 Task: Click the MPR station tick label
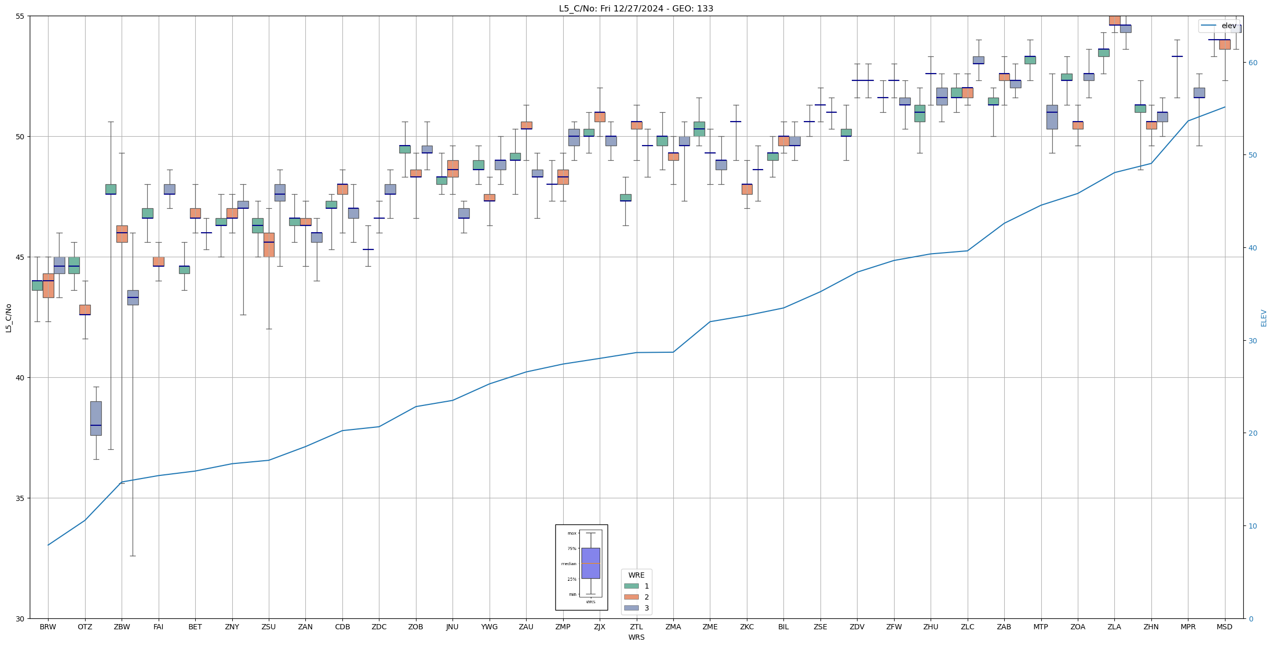(1187, 627)
